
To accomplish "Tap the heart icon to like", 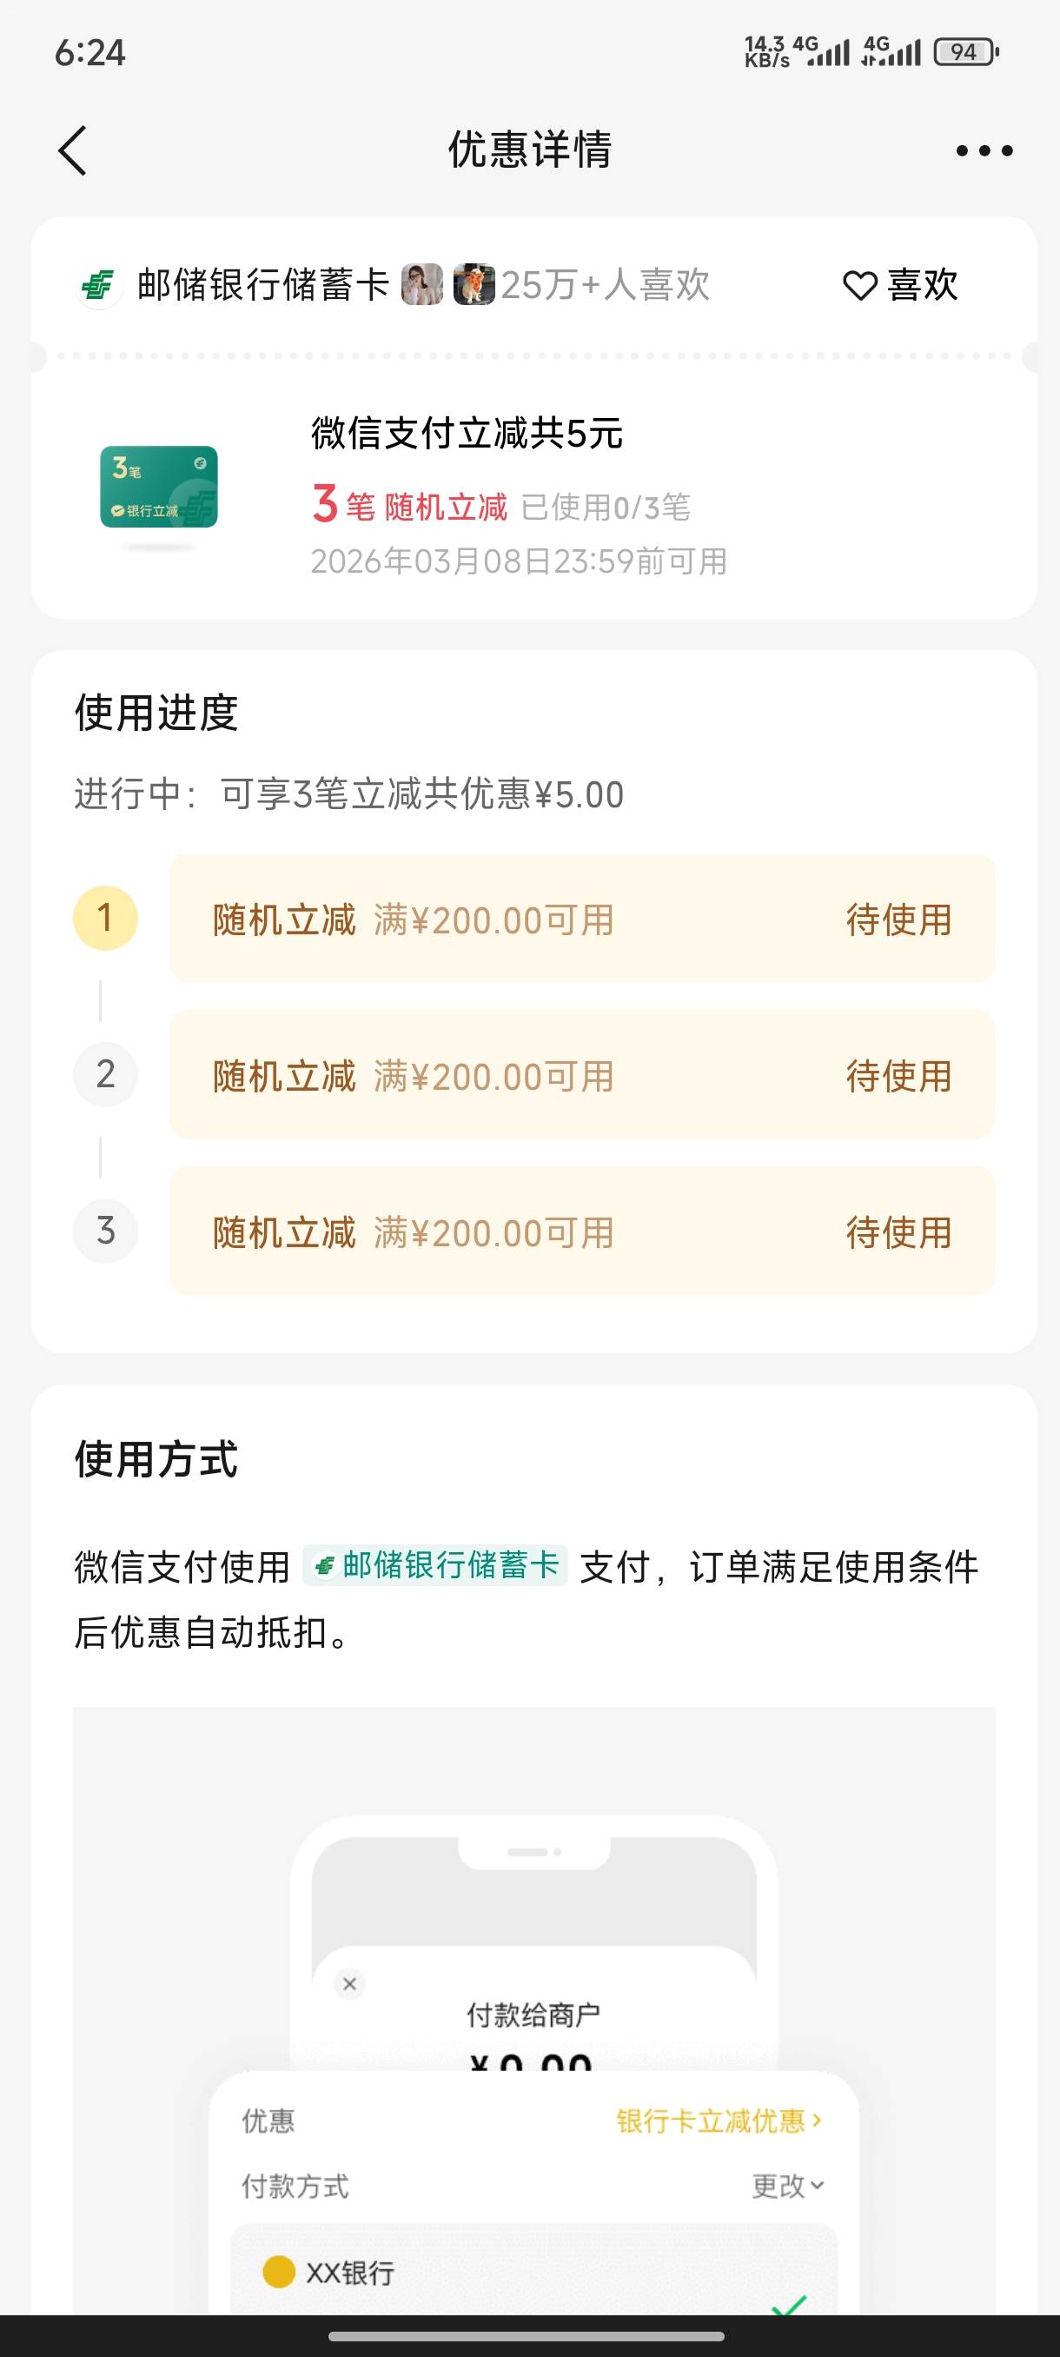I will 859,285.
